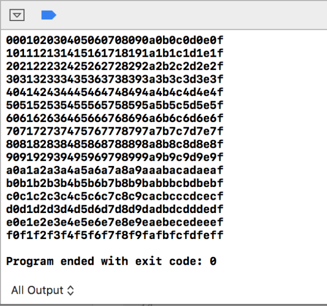Viewport: 327px width, 306px height.
Task: Click the output line starting with 101112
Action: point(114,53)
